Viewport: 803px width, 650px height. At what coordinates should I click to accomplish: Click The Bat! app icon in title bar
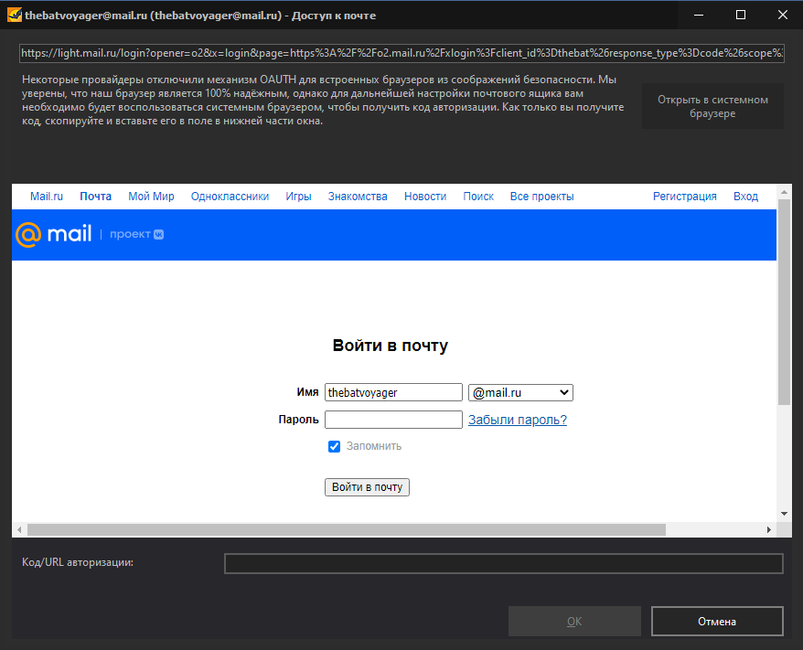[x=15, y=15]
